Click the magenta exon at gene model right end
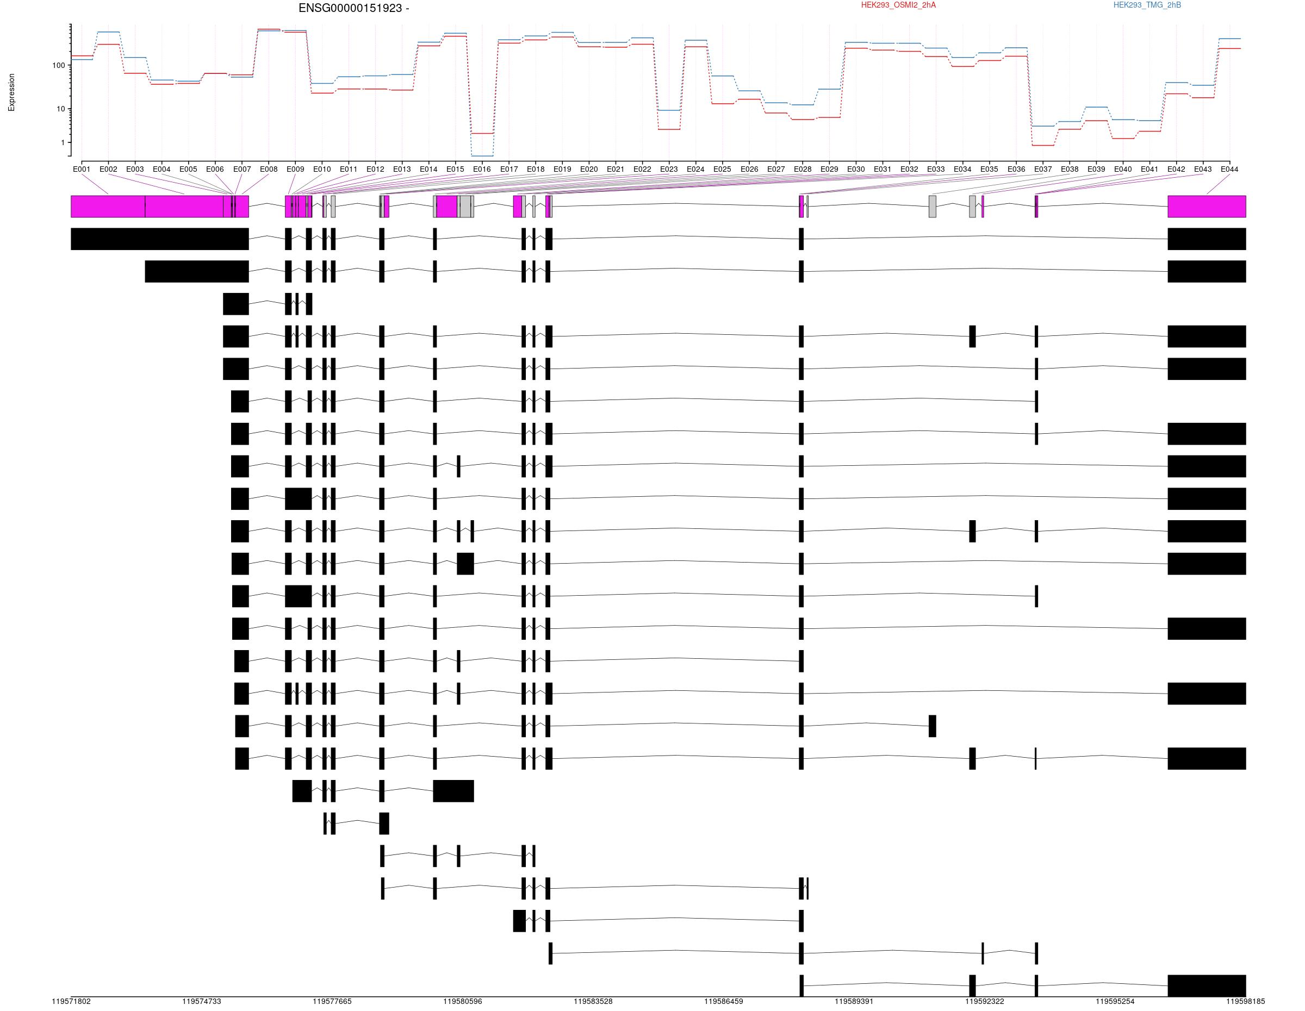Screen dimensions: 1305x1011 click(1207, 207)
